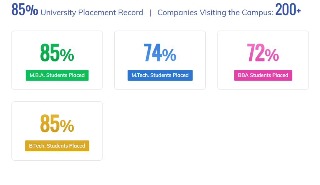This screenshot has height=185, width=320.
Task: Select the yellow 85% B.Tech. figure
Action: (57, 124)
